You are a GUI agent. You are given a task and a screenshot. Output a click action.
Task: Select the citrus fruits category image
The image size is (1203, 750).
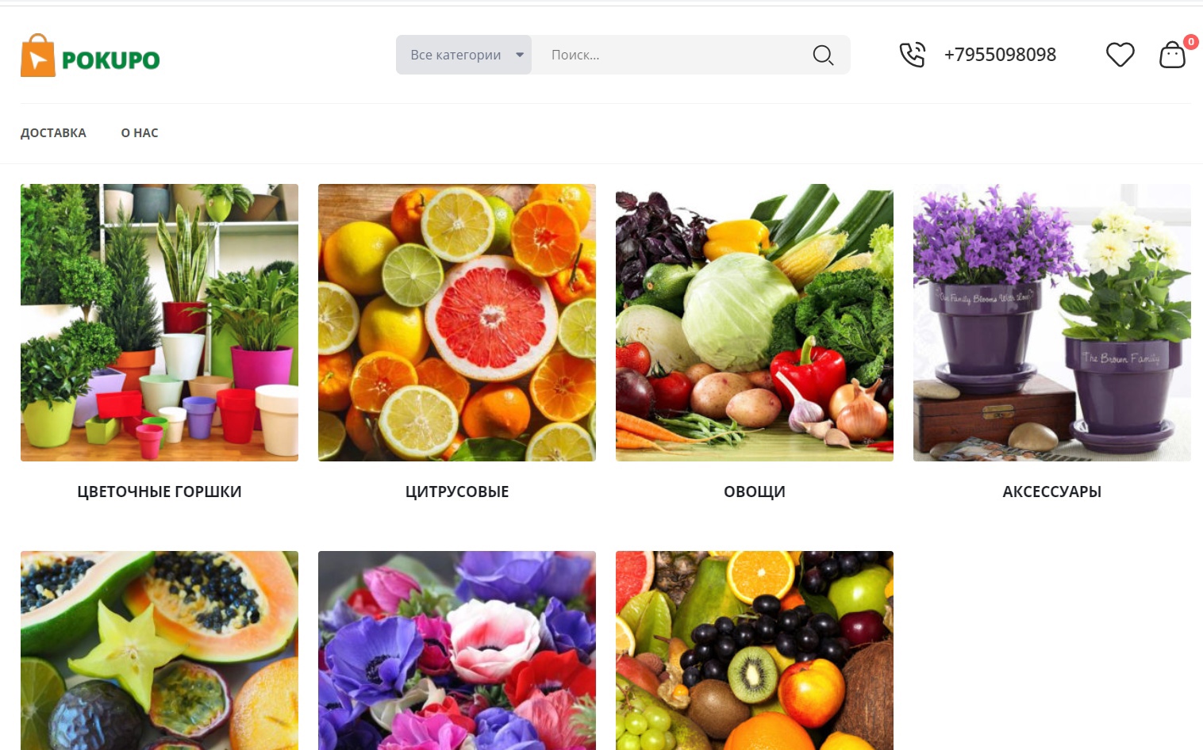coord(457,323)
